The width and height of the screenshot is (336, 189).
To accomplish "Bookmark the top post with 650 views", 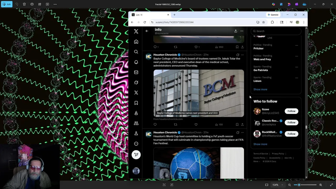I will pos(237,47).
